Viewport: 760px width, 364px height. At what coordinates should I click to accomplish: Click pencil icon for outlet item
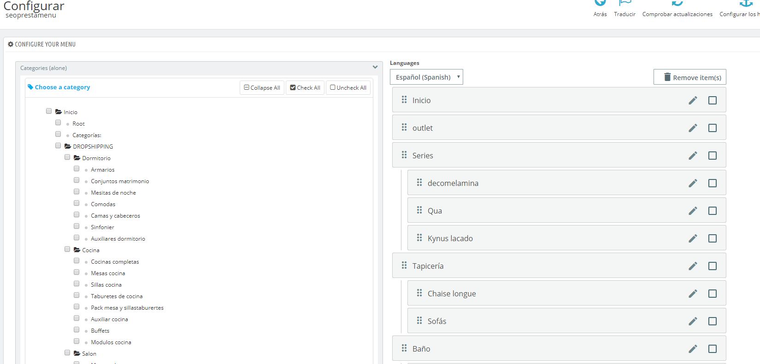pos(693,128)
